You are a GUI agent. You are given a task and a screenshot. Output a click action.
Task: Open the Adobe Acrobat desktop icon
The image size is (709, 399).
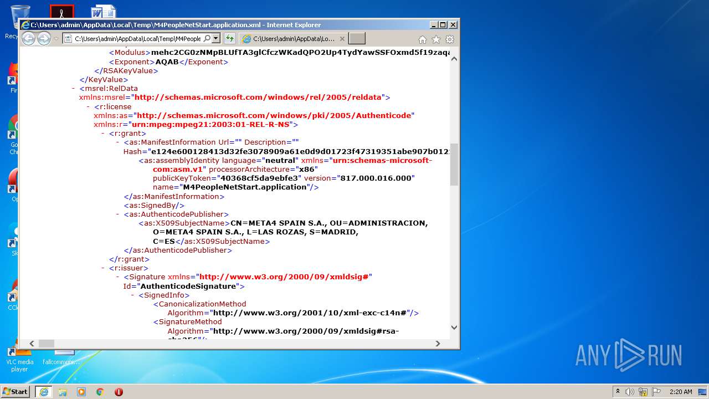(62, 12)
